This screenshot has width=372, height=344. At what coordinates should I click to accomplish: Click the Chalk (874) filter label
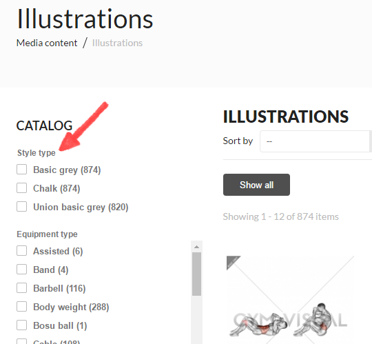point(56,188)
